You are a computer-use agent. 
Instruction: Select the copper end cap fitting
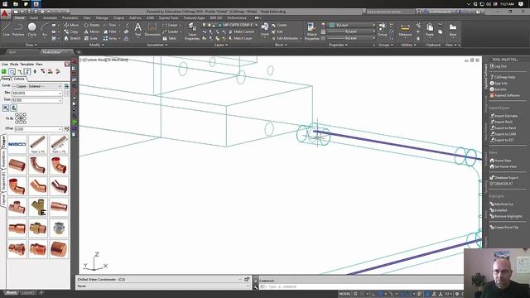coord(59,249)
